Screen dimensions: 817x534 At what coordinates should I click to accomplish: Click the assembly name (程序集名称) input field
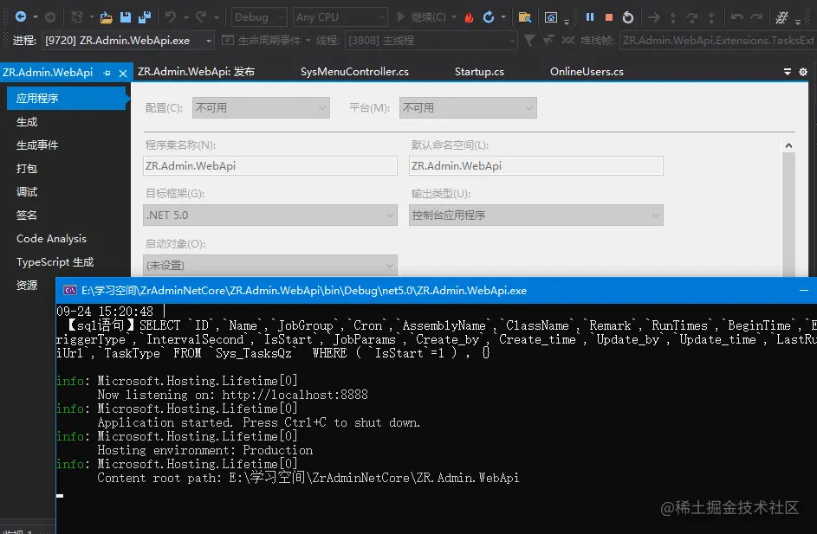pyautogui.click(x=270, y=165)
